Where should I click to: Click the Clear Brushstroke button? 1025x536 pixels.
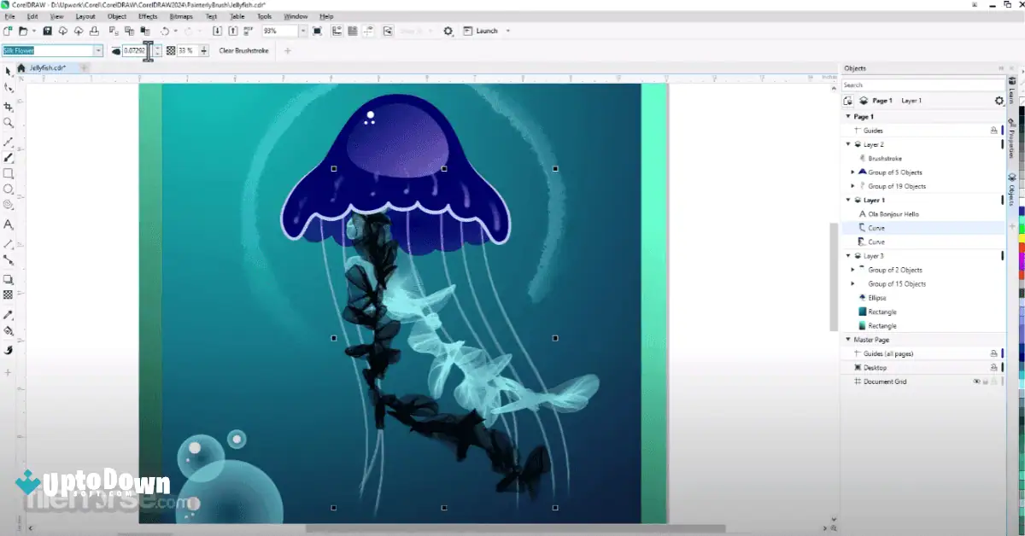(x=244, y=50)
